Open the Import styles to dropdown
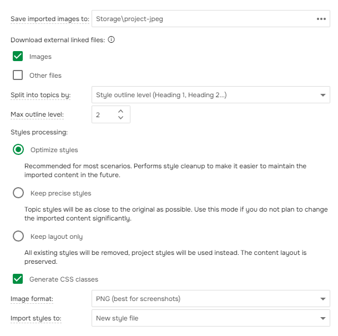The image size is (338, 336). click(x=211, y=318)
